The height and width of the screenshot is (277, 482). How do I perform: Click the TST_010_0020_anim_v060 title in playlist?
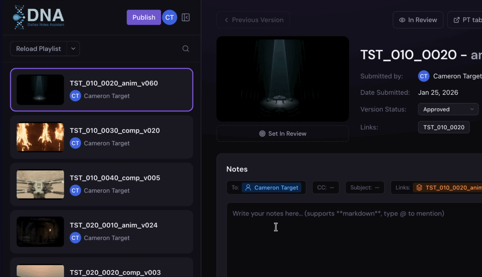tap(114, 83)
